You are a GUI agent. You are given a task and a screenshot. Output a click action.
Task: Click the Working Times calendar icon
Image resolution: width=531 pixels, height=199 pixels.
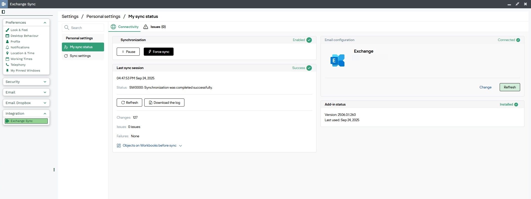(7, 59)
